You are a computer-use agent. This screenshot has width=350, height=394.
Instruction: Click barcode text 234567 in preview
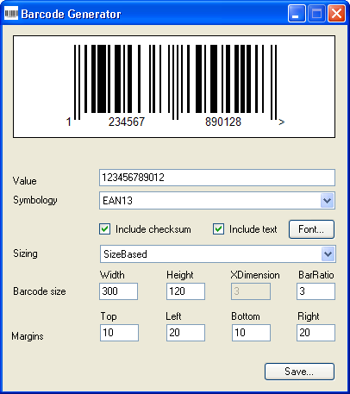click(127, 122)
